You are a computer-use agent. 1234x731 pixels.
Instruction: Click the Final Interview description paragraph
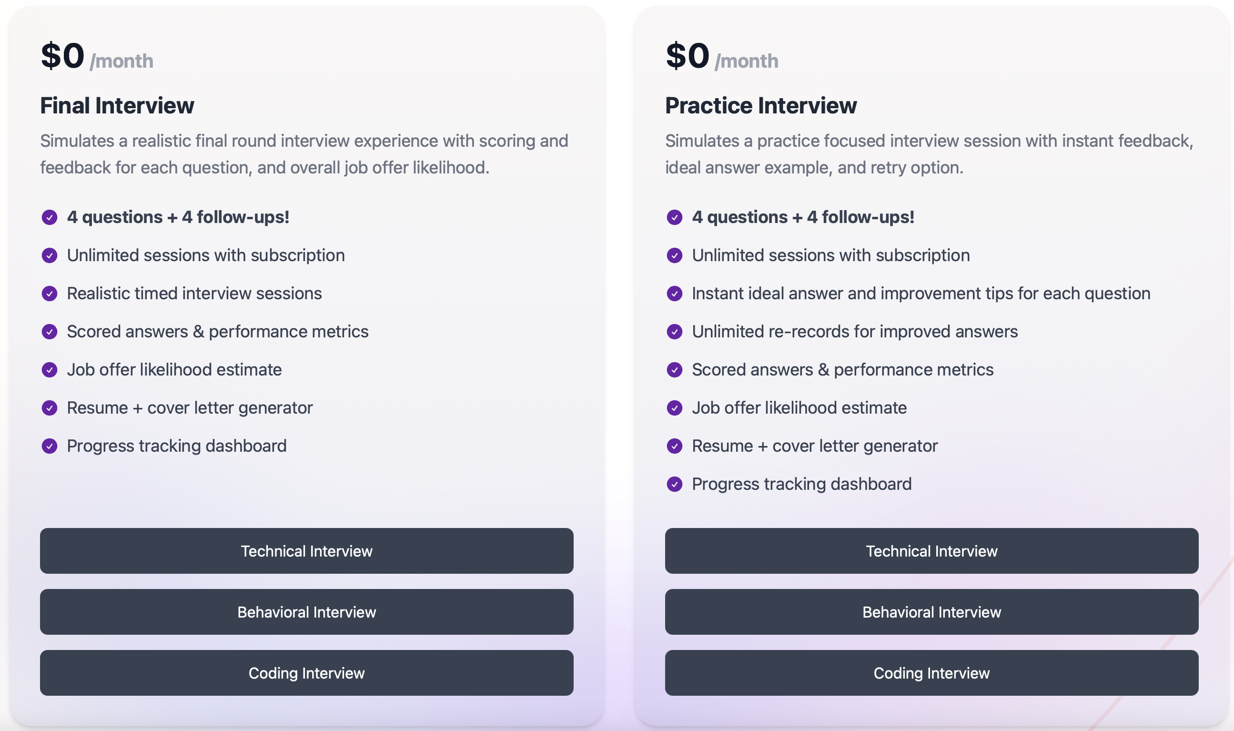pyautogui.click(x=304, y=154)
